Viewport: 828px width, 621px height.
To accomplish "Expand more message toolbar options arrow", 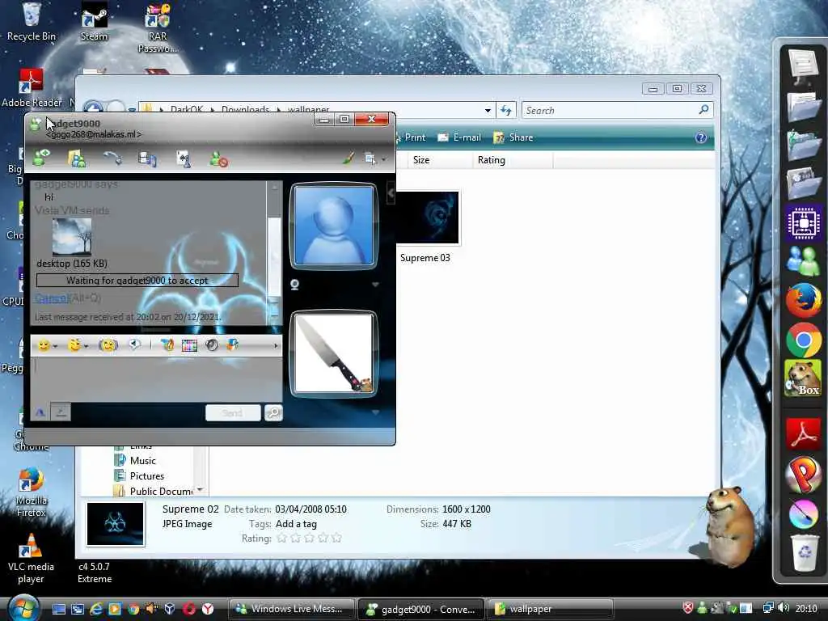I will point(276,346).
